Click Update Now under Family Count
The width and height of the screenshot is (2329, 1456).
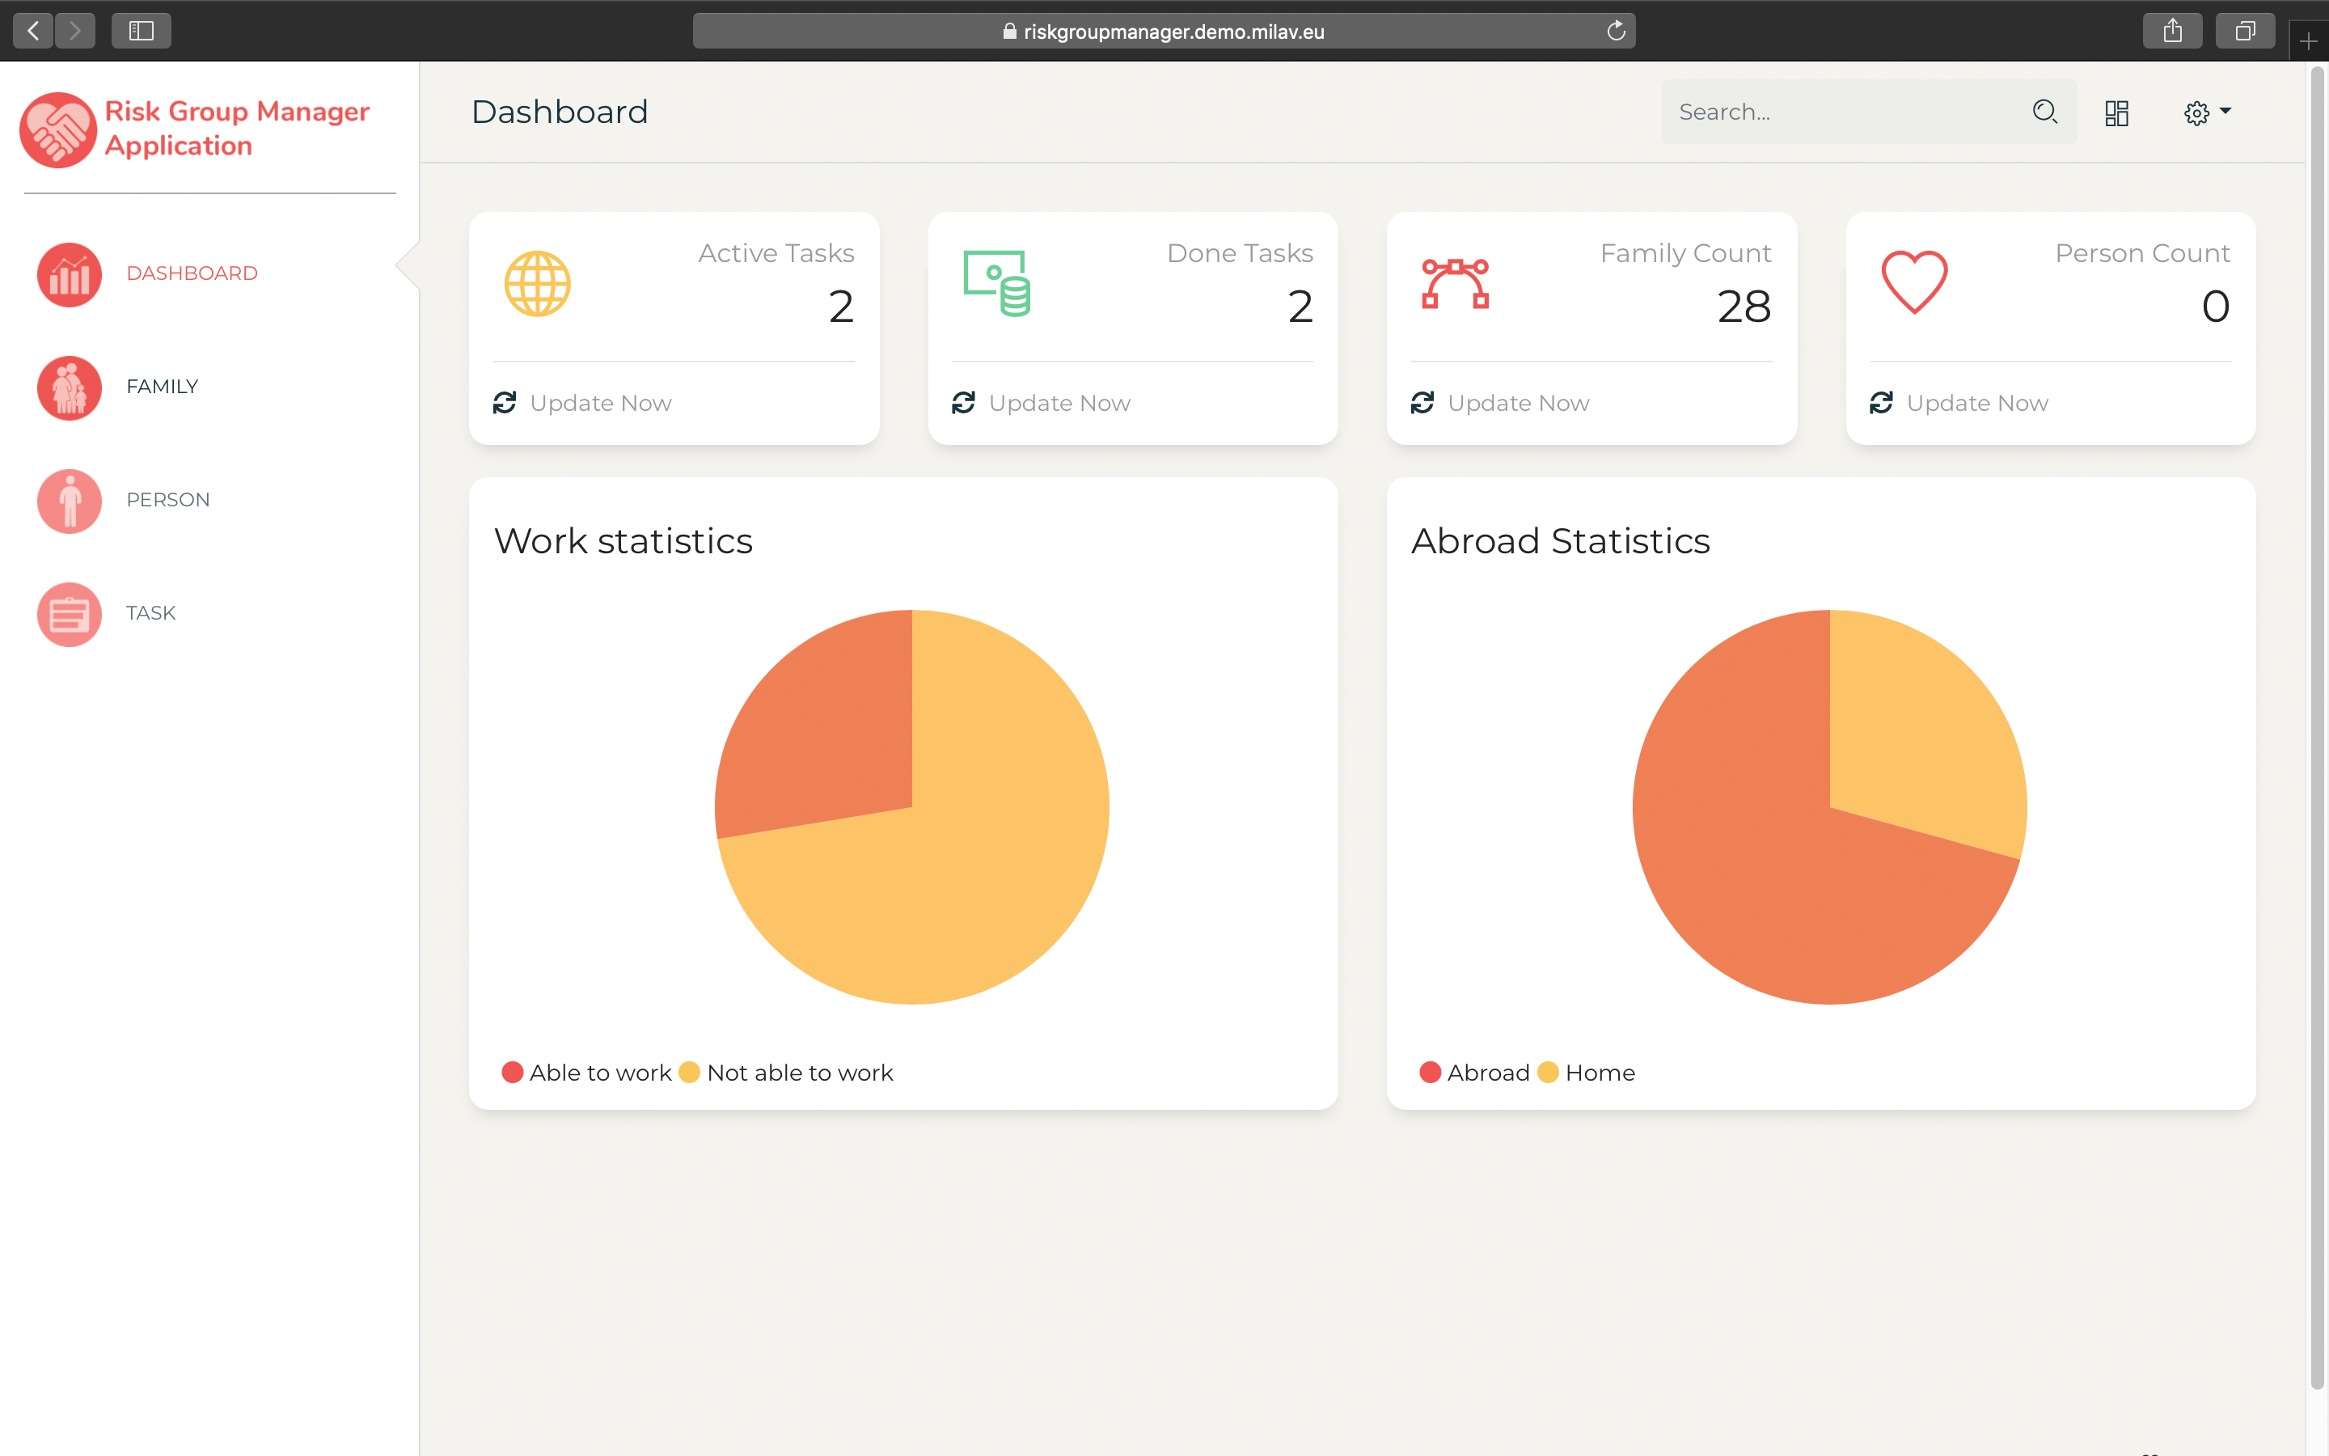point(1517,404)
